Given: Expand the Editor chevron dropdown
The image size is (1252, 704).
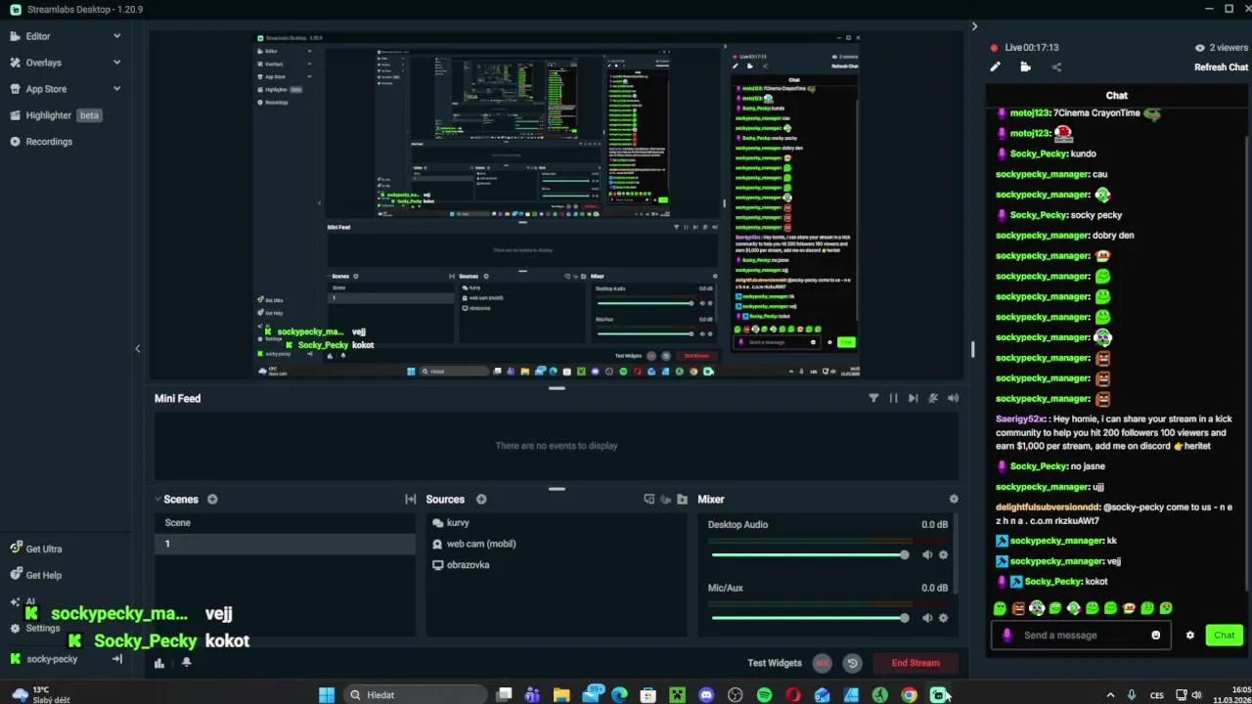Looking at the screenshot, I should tap(117, 36).
